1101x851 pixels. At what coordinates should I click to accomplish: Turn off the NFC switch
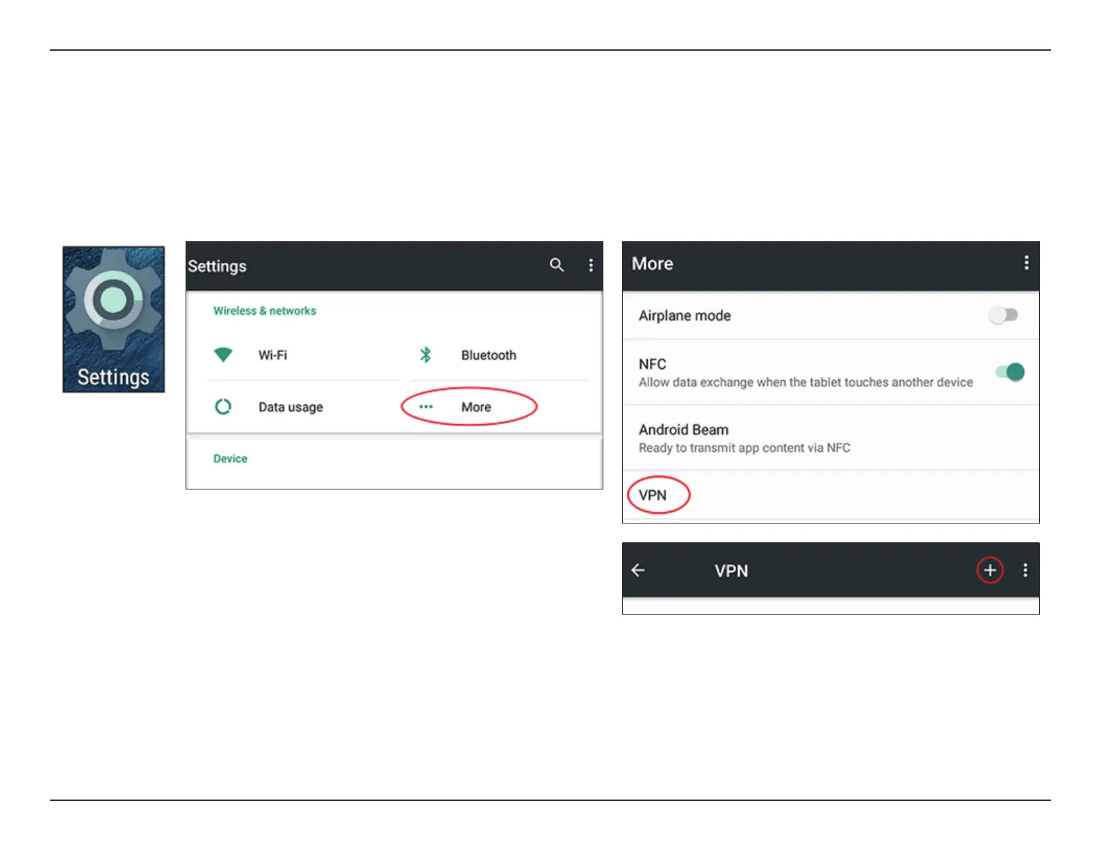tap(1010, 372)
